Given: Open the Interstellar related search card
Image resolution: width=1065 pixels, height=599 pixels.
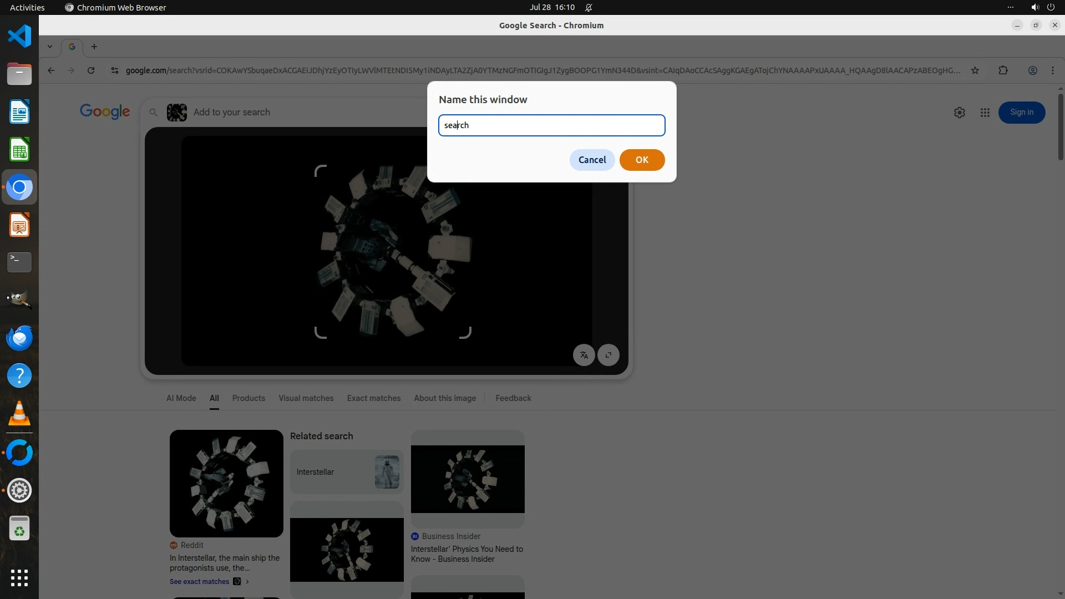Looking at the screenshot, I should (346, 472).
